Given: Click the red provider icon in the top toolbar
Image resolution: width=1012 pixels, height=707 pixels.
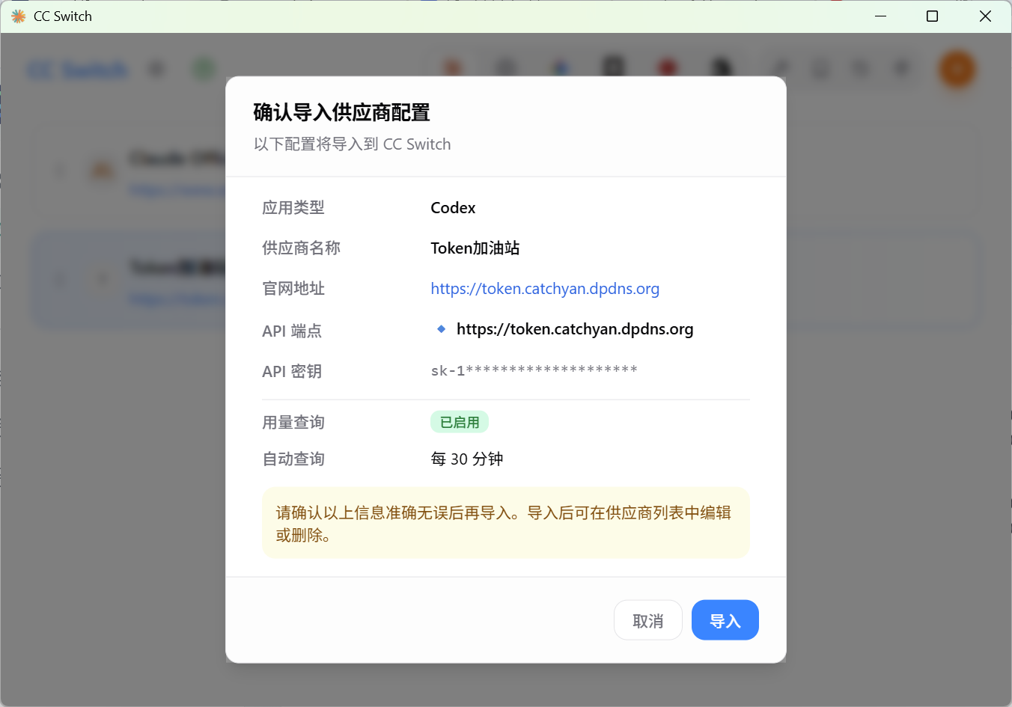Looking at the screenshot, I should point(667,66).
